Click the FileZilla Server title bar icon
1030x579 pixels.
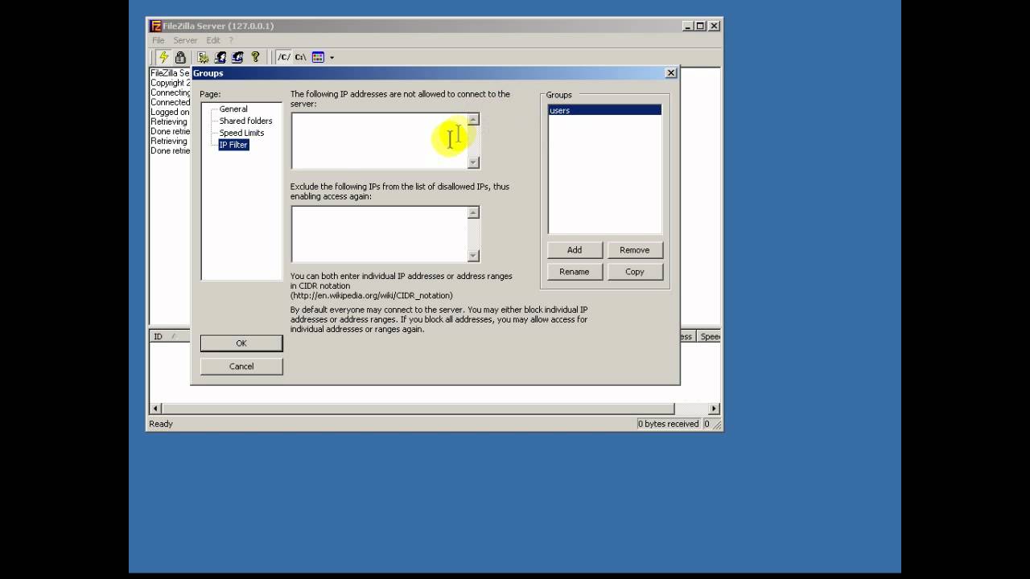click(155, 26)
